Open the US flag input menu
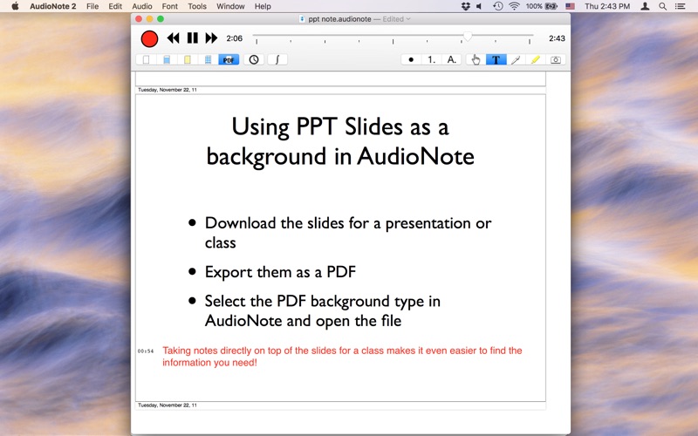698x436 pixels. 571,6
